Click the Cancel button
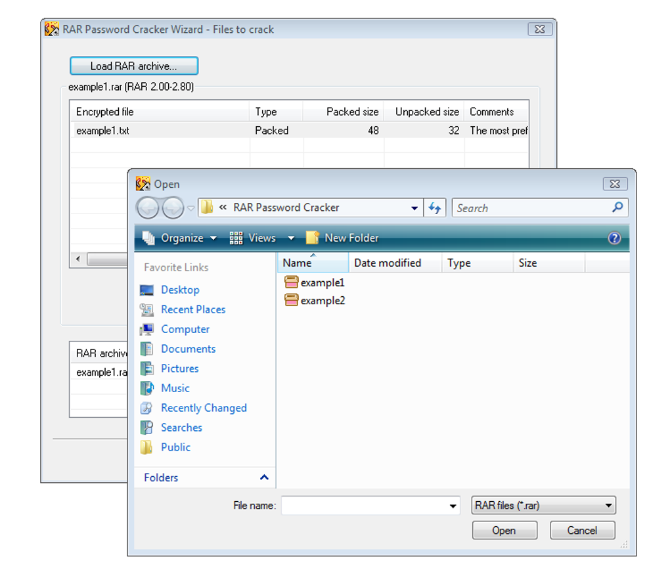The image size is (670, 578). coord(583,530)
